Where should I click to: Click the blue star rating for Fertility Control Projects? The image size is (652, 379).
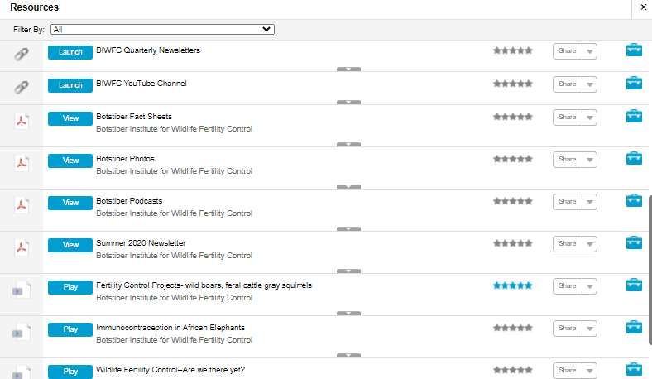click(513, 285)
